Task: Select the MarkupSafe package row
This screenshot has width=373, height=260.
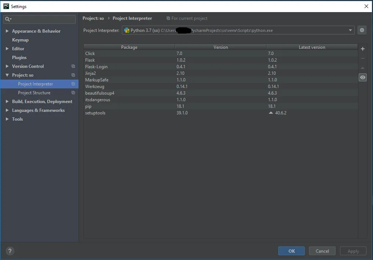Action: [221, 80]
